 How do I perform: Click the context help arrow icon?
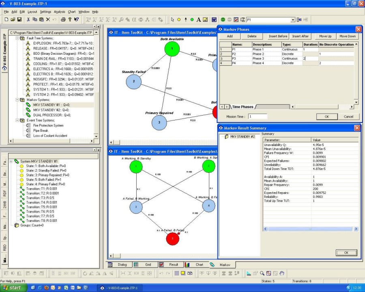[76, 19]
